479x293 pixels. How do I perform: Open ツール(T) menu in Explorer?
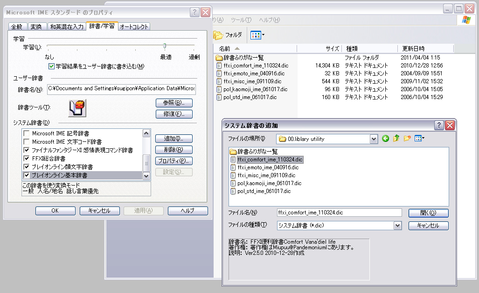pyautogui.click(x=241, y=20)
